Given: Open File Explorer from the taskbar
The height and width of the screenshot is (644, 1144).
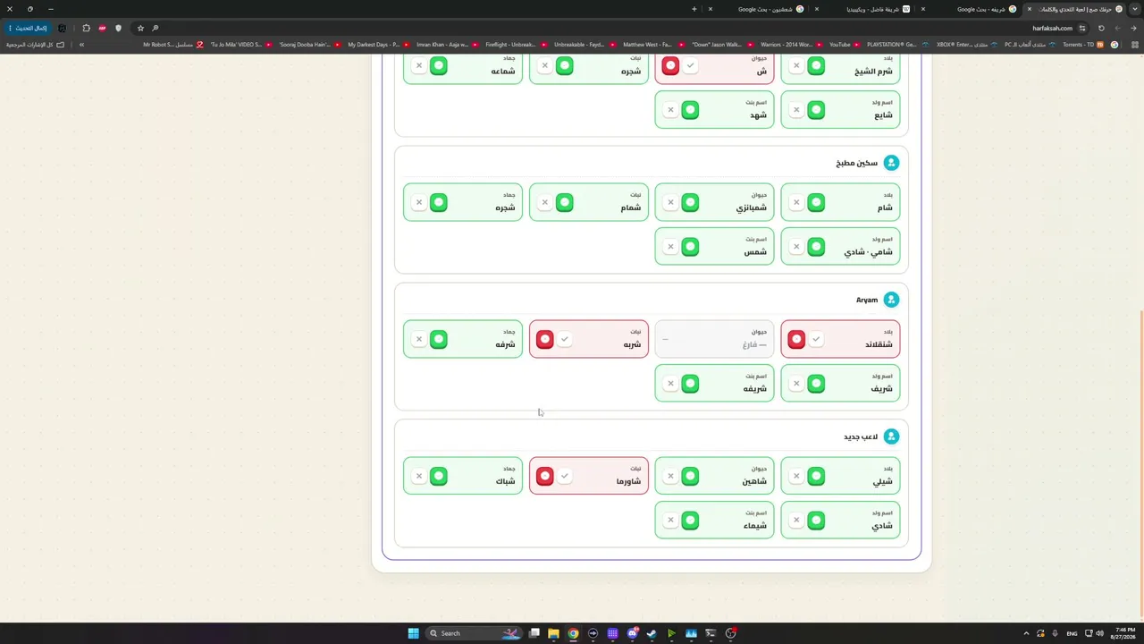Looking at the screenshot, I should pos(553,633).
